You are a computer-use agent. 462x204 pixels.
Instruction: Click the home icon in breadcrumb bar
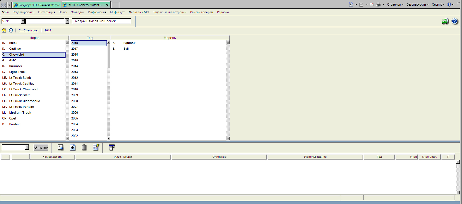4,30
